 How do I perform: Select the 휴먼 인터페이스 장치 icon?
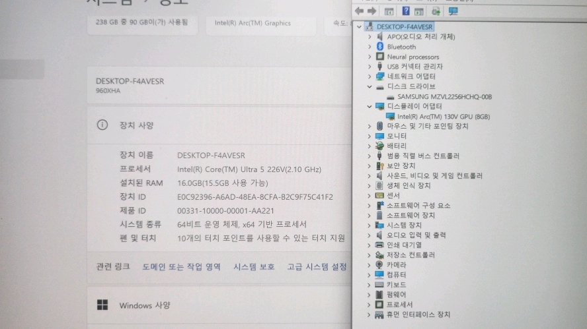point(379,314)
